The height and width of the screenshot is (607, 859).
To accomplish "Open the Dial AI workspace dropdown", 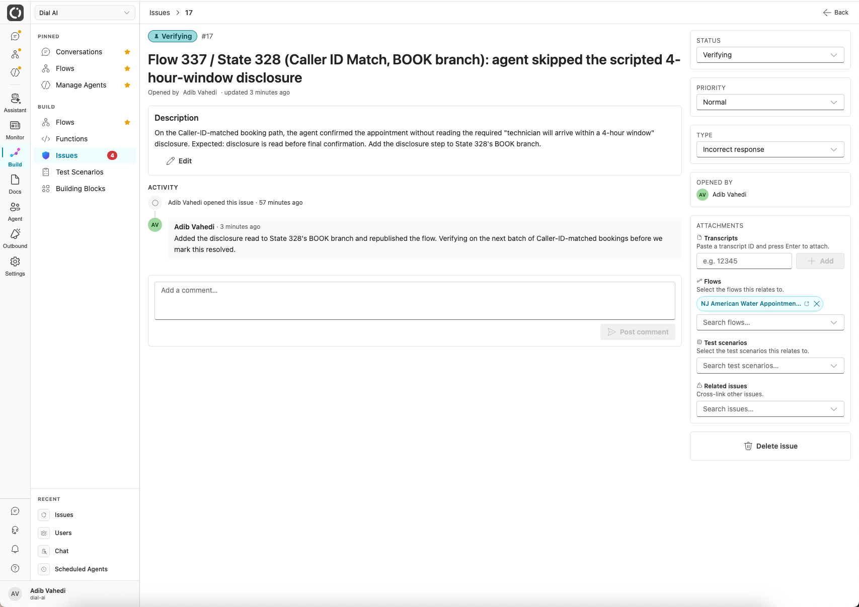I will pyautogui.click(x=85, y=13).
